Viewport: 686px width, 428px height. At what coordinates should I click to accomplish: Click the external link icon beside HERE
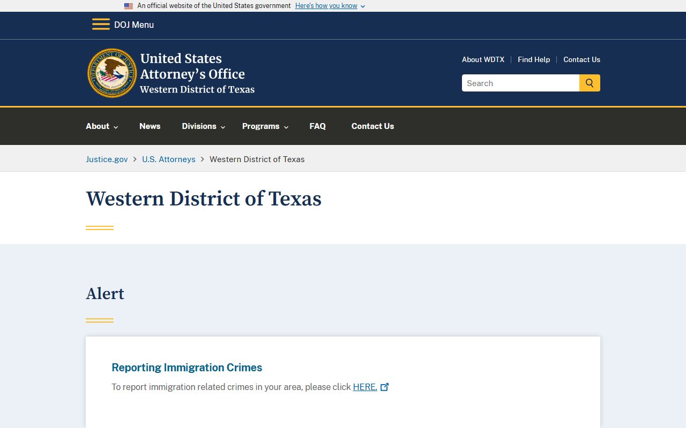point(385,387)
